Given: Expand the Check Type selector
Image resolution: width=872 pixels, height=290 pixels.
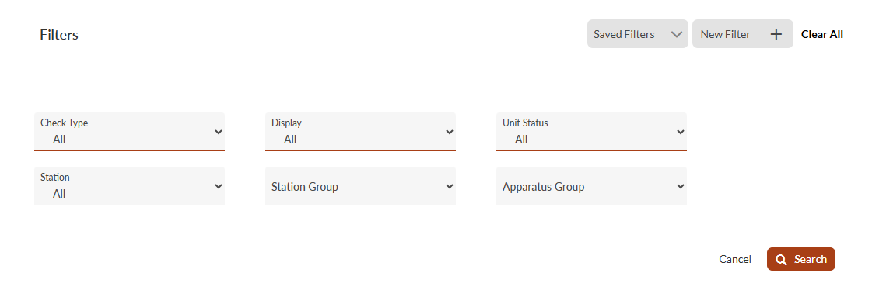Looking at the screenshot, I should pyautogui.click(x=130, y=132).
